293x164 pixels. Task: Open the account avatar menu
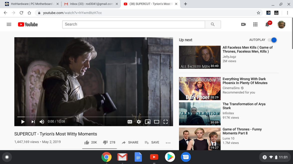(281, 24)
